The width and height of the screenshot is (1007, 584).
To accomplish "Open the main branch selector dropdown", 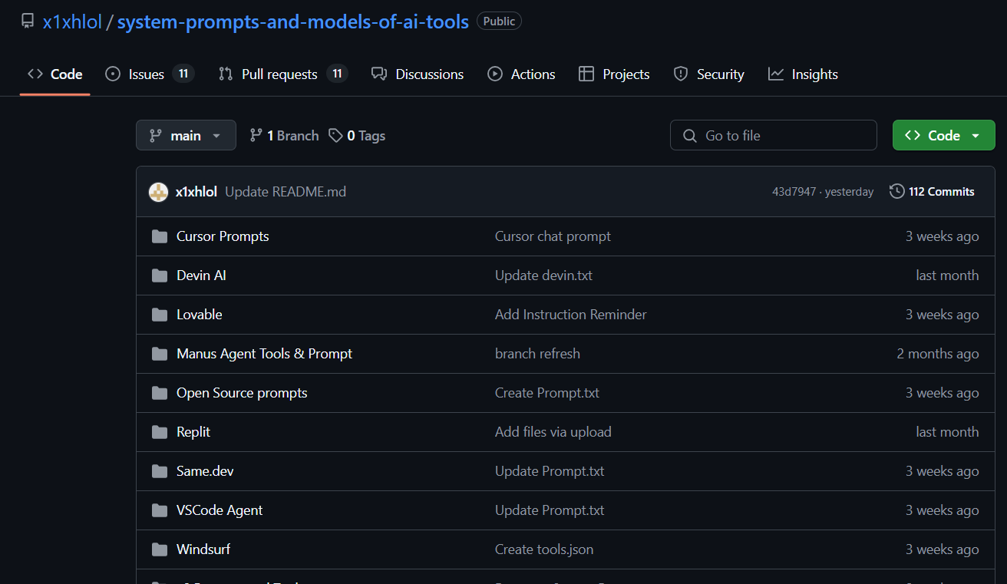I will (x=186, y=135).
